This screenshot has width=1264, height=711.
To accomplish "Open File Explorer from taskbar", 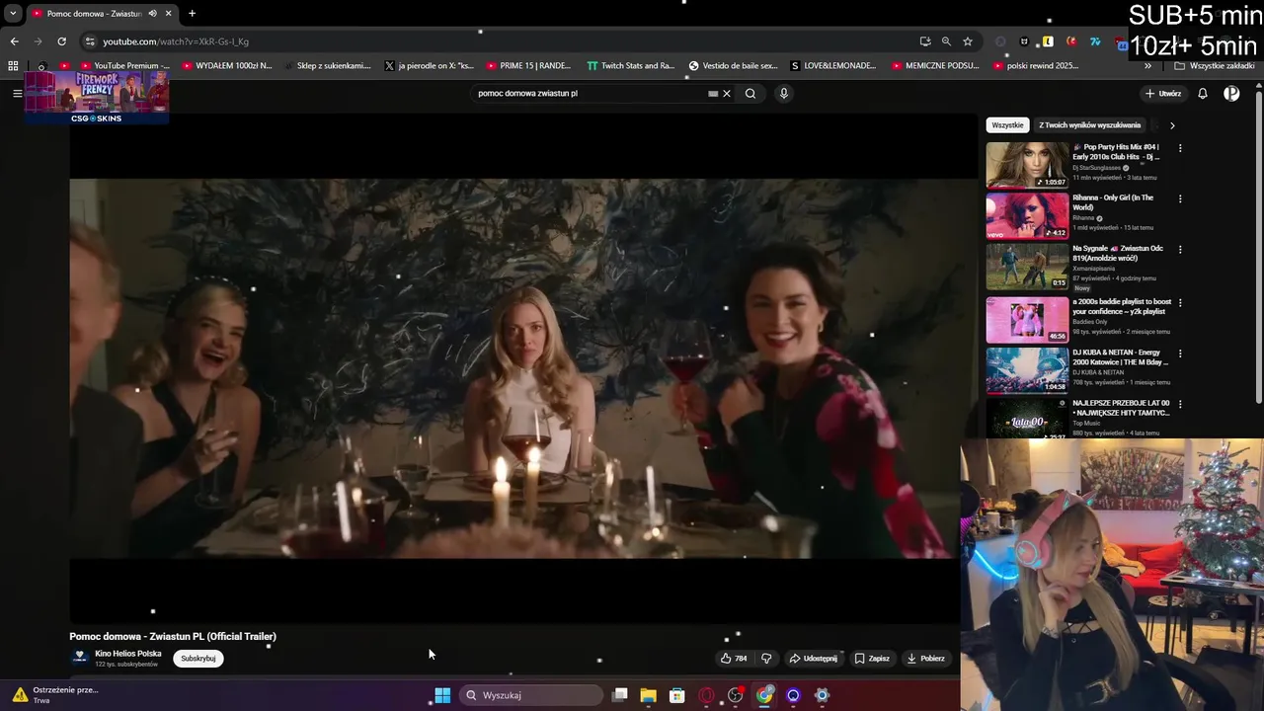I will pos(648,695).
